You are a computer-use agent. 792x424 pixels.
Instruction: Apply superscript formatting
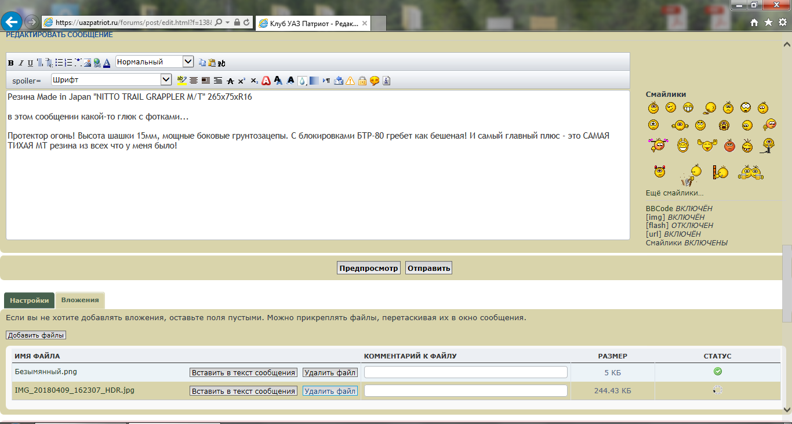(x=242, y=81)
